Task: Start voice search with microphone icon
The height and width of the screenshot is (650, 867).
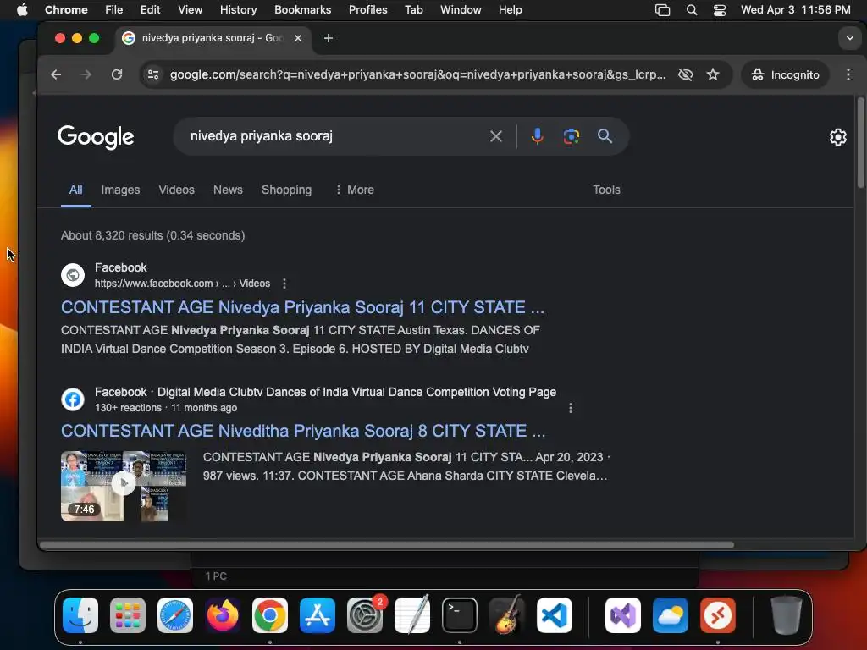Action: [537, 136]
